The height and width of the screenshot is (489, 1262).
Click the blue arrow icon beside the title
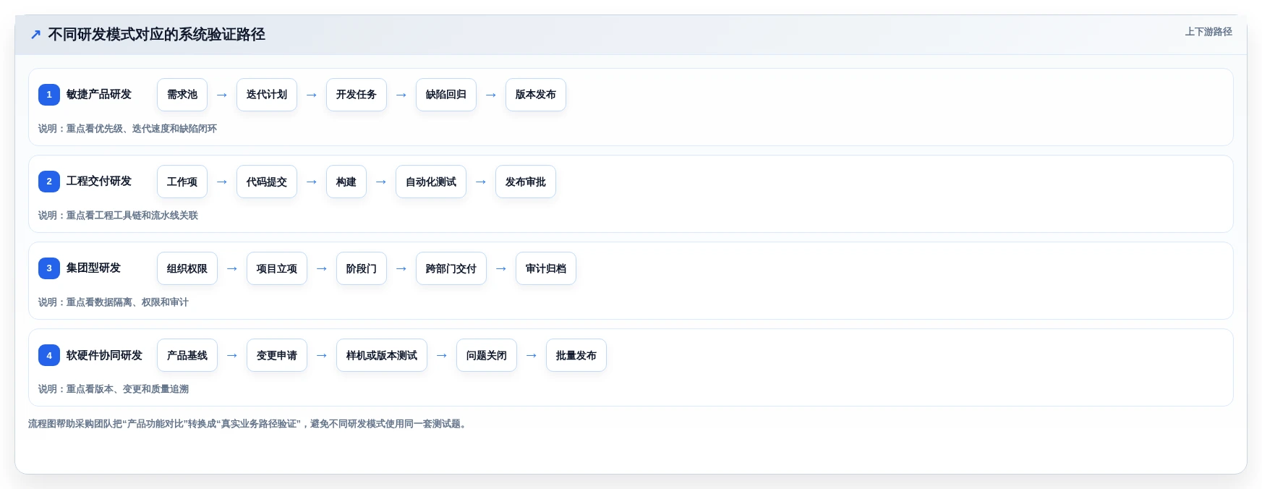(35, 35)
